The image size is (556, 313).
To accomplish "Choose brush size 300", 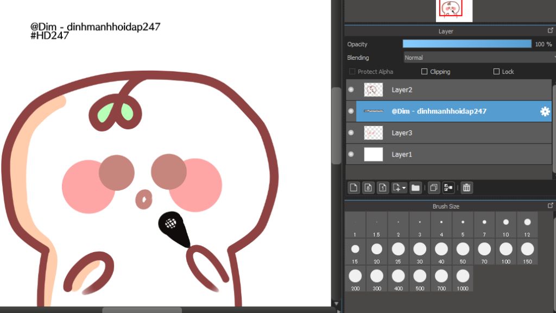I will pyautogui.click(x=377, y=279).
